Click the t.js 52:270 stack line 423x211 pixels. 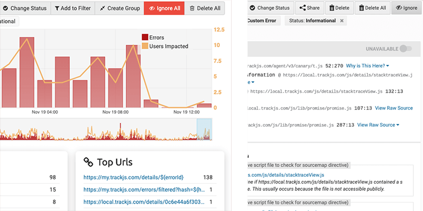click(296, 65)
